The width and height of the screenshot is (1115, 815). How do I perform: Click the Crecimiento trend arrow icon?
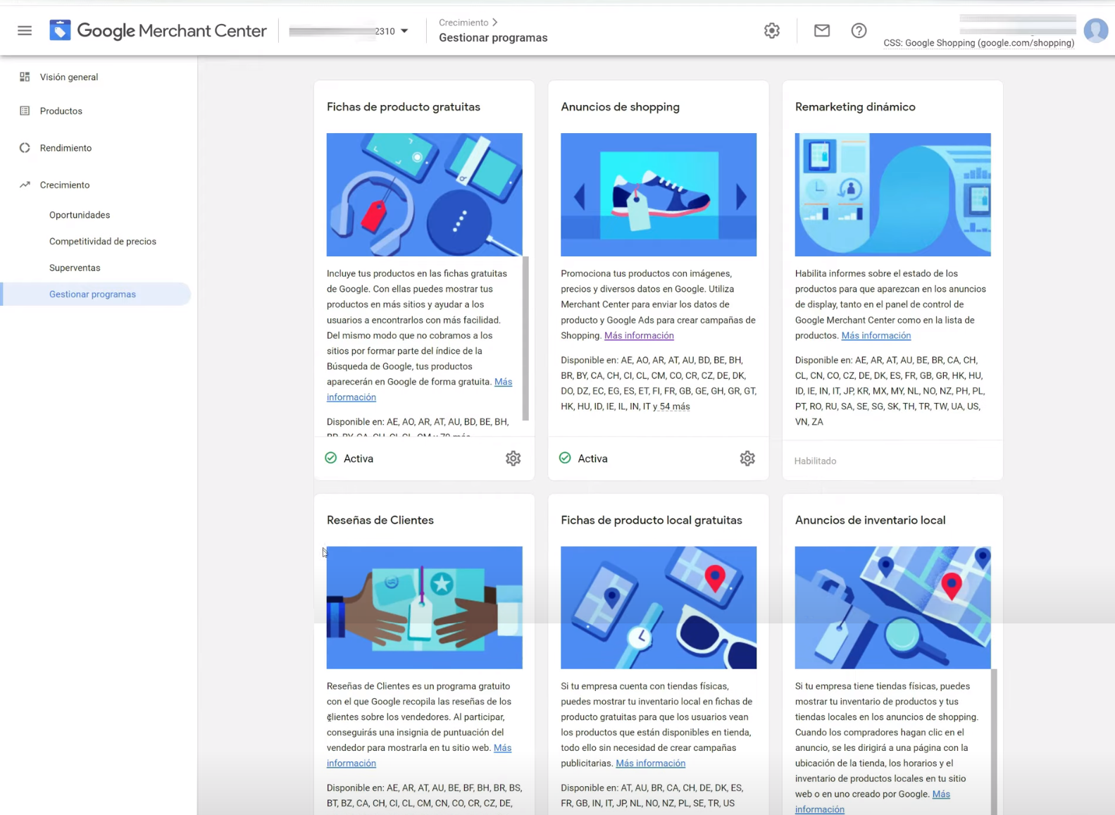[25, 185]
